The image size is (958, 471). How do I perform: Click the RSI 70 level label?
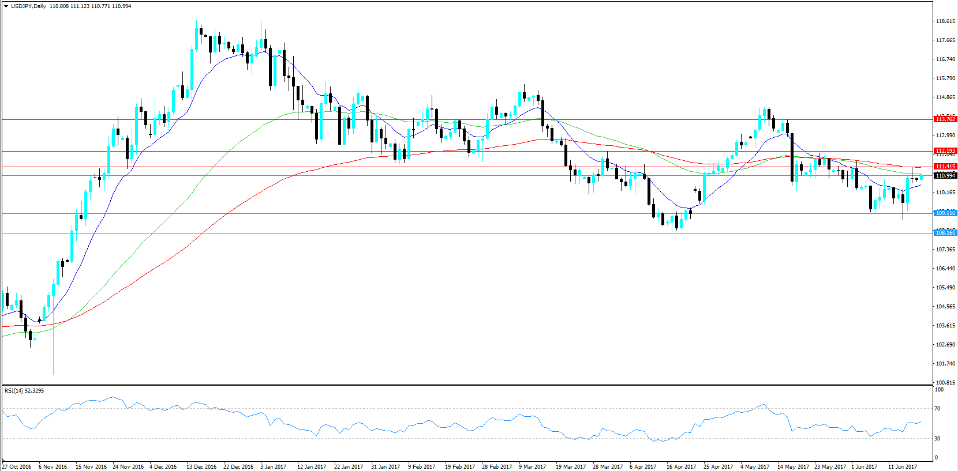point(938,409)
